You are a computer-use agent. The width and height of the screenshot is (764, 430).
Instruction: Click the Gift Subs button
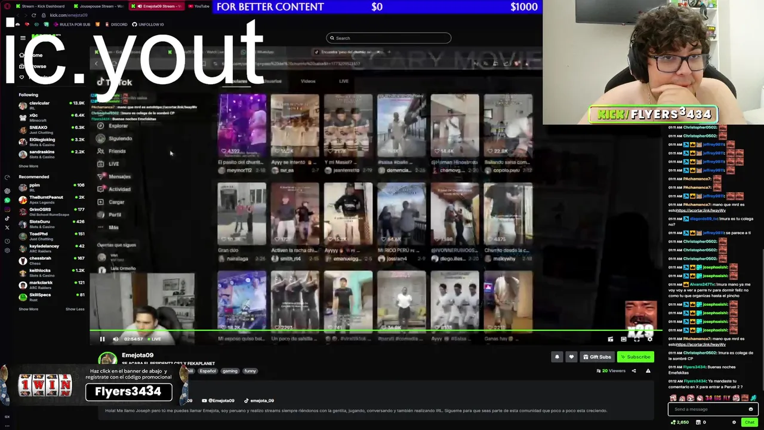coord(597,357)
